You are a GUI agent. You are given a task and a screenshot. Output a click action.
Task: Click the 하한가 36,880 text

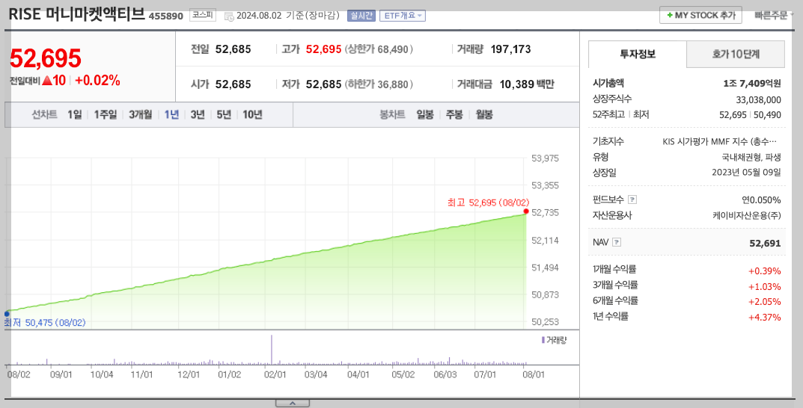[x=379, y=84]
